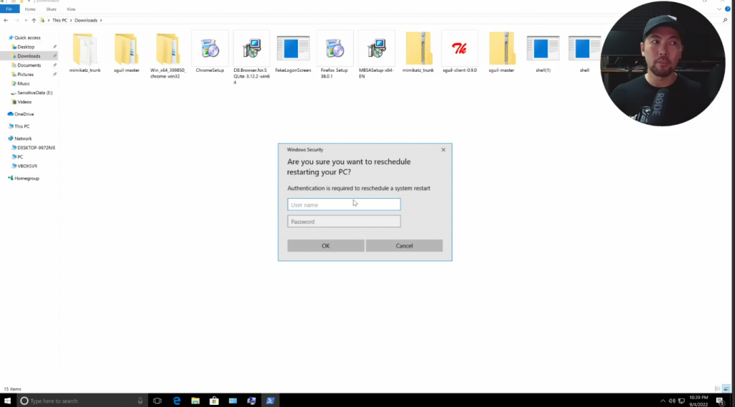Select the MBSASetup-x64-EN installer
This screenshot has height=407, width=735.
[x=376, y=50]
